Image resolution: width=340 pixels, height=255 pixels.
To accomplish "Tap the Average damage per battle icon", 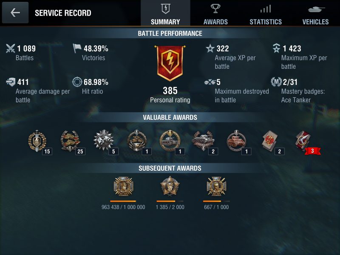I will tap(11, 82).
